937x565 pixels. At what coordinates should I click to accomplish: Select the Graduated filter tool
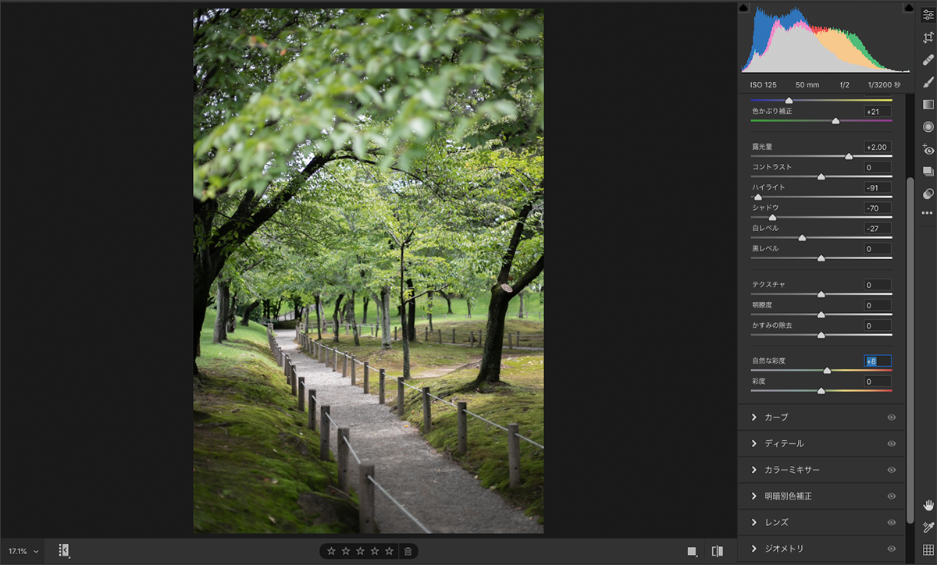click(x=928, y=105)
